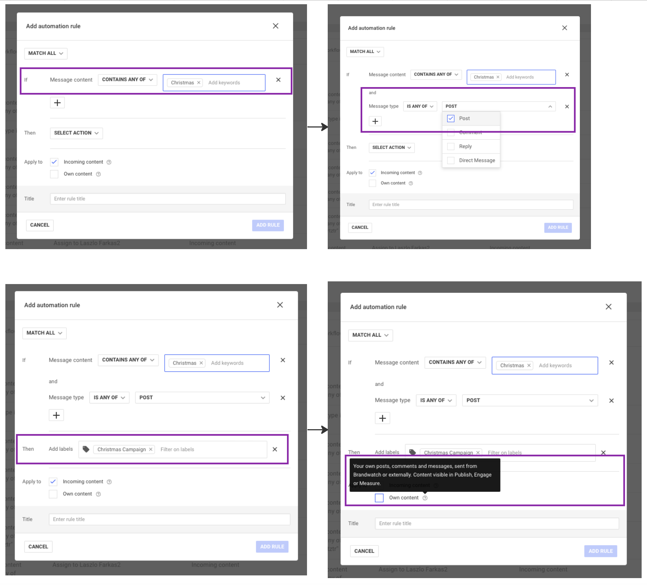647x585 pixels.
Task: Click the help icon beneath the black tooltip
Action: 425,498
